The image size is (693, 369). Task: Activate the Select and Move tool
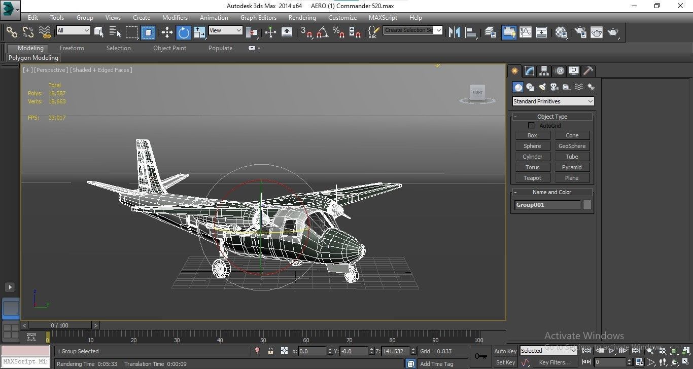point(167,32)
